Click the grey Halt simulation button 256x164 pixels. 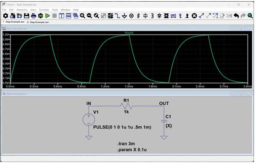(54, 16)
